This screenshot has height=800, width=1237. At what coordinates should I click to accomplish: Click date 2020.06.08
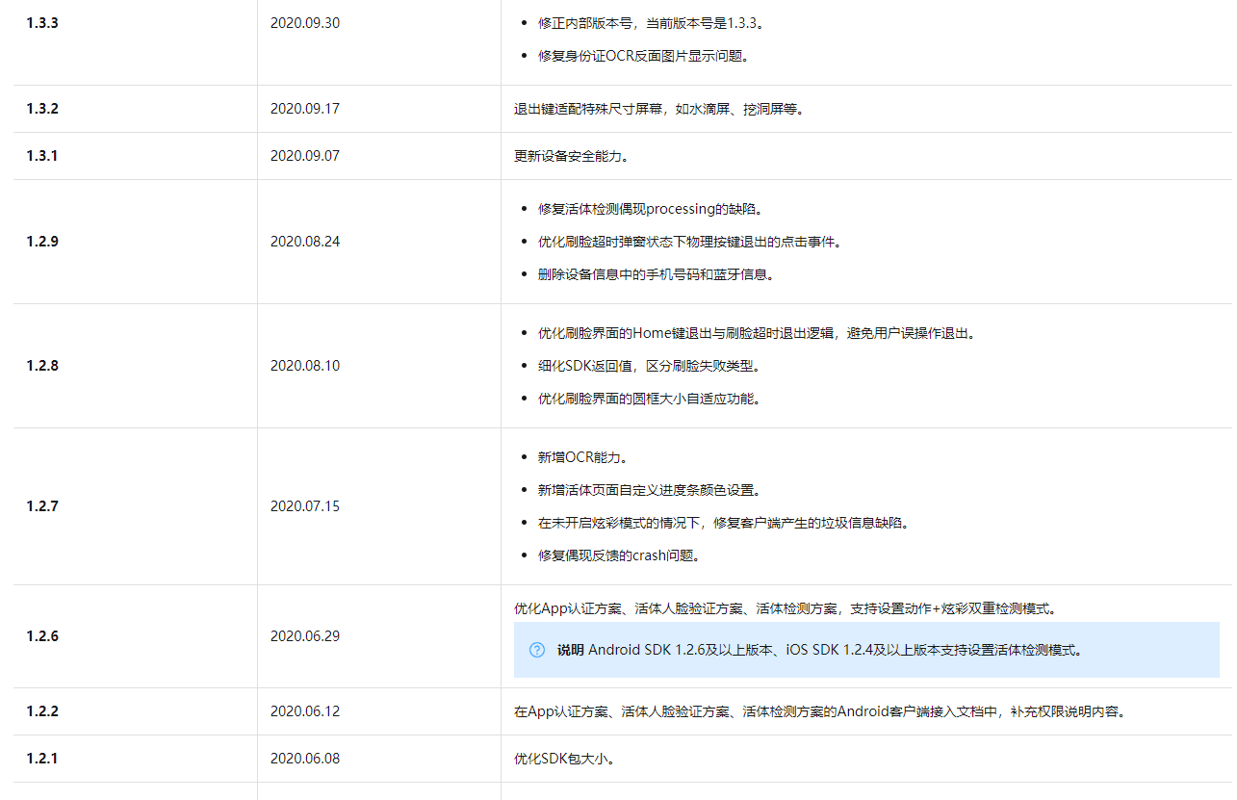305,759
